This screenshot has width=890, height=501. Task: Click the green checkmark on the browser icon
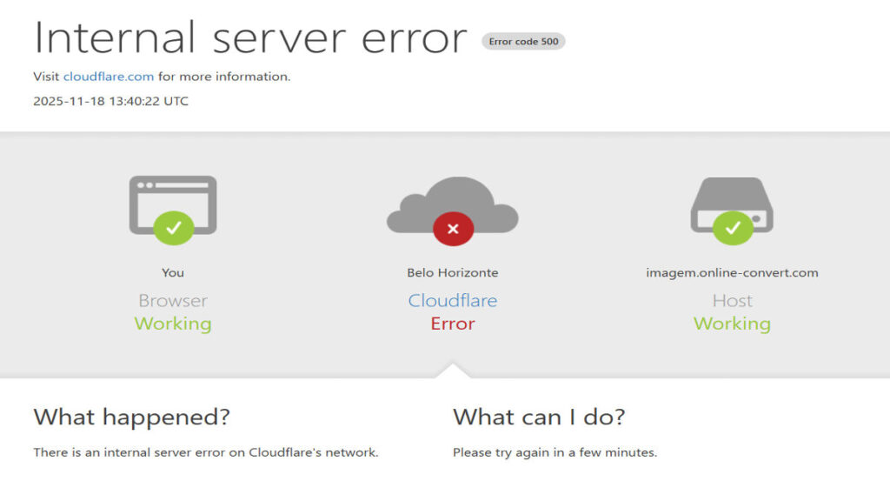[x=172, y=228]
